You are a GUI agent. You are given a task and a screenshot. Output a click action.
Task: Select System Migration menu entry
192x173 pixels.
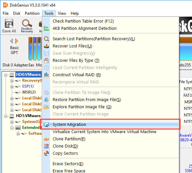(111, 125)
